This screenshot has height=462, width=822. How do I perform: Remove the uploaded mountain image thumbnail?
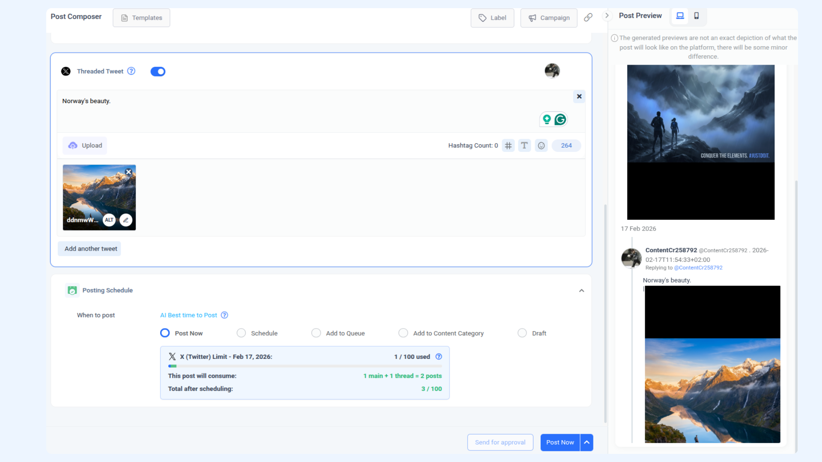pyautogui.click(x=128, y=172)
